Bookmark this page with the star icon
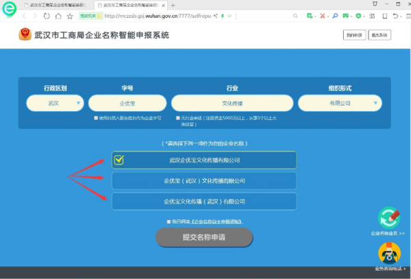Viewport: 411px width, 279px height. (70, 16)
